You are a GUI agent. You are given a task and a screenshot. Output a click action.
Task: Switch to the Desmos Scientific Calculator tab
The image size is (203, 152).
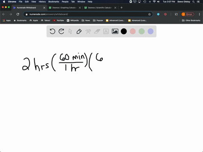(100, 8)
